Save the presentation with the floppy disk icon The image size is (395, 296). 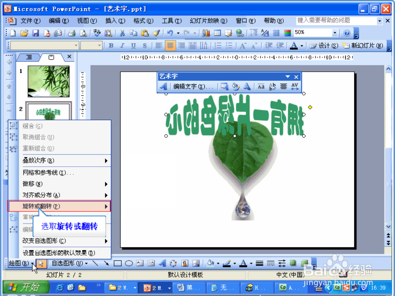[35, 33]
